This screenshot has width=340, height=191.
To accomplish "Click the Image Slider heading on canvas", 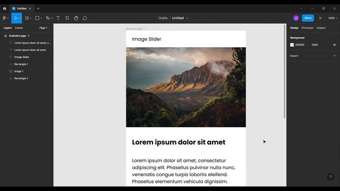I will [147, 39].
